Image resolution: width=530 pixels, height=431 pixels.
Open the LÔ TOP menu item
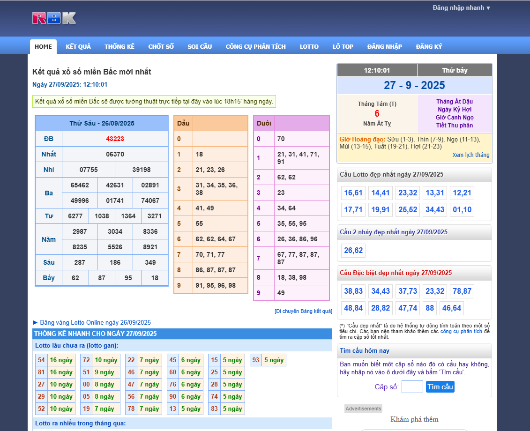343,46
